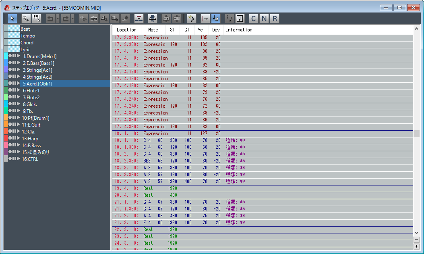Select track 6:Flute1
Screen dimensions: 424x254
tap(57, 90)
